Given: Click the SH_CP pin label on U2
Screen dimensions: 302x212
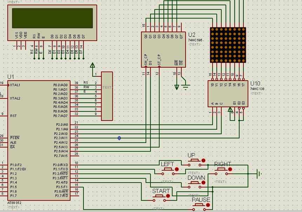Looking at the screenshot, I should (x=146, y=60).
